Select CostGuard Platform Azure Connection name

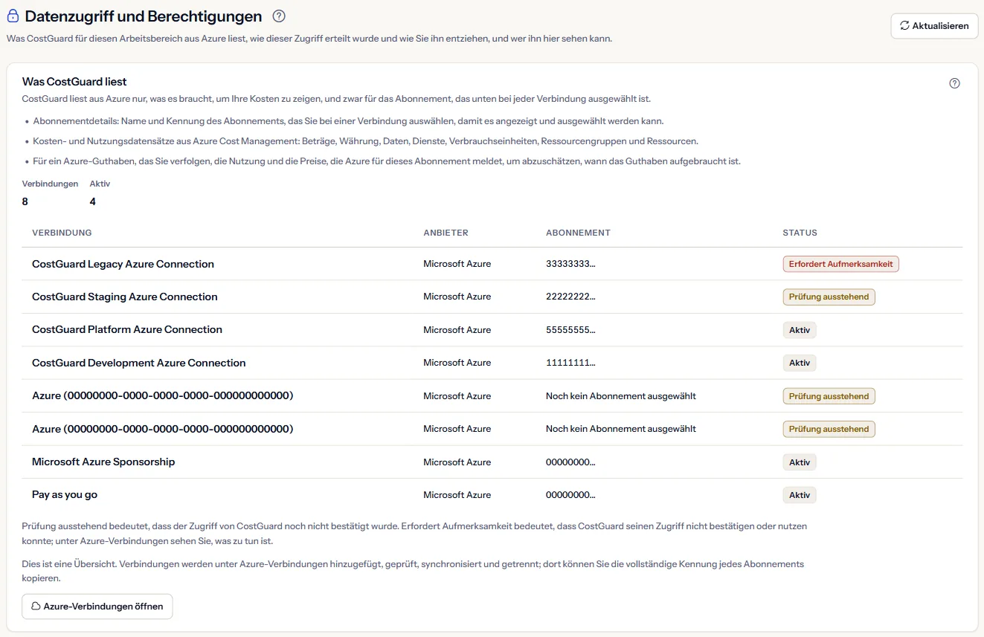tap(127, 329)
